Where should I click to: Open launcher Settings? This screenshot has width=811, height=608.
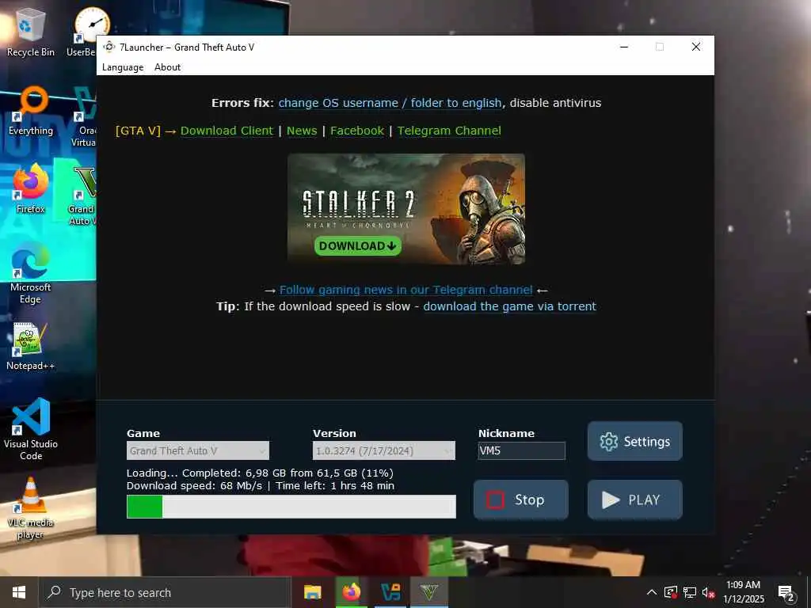[x=634, y=441]
